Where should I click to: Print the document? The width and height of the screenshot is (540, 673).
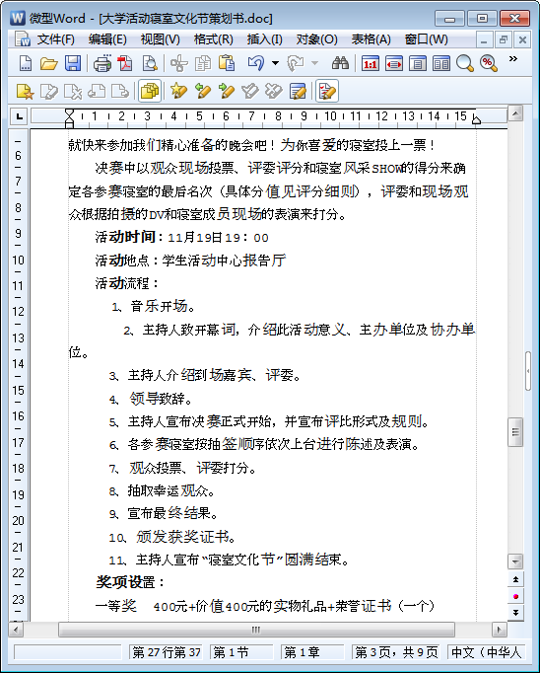pyautogui.click(x=102, y=64)
